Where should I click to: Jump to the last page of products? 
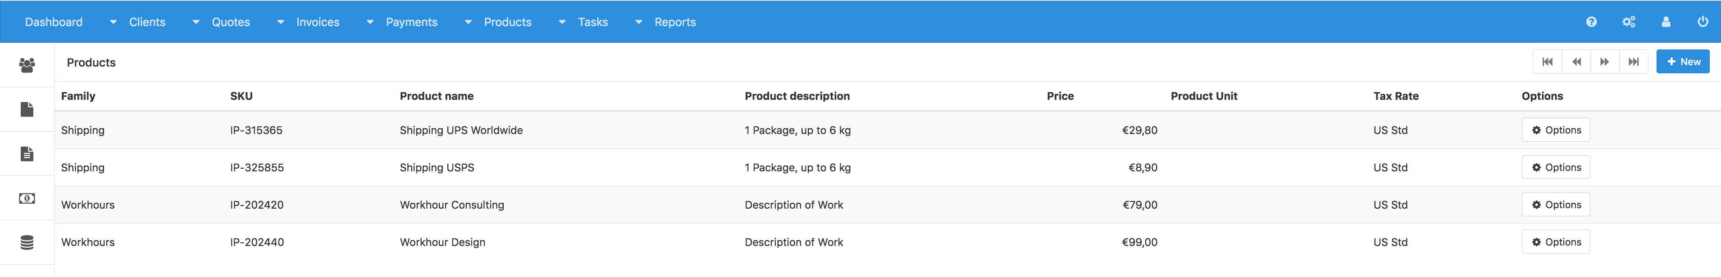(1634, 62)
